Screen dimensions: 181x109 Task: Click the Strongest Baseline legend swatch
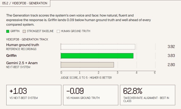click(x=24, y=31)
